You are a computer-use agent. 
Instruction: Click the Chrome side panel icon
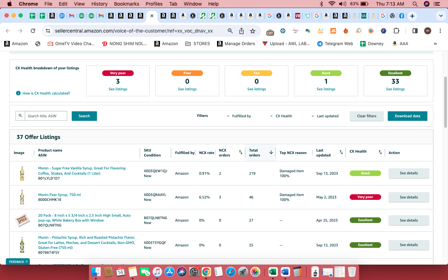coord(415,31)
